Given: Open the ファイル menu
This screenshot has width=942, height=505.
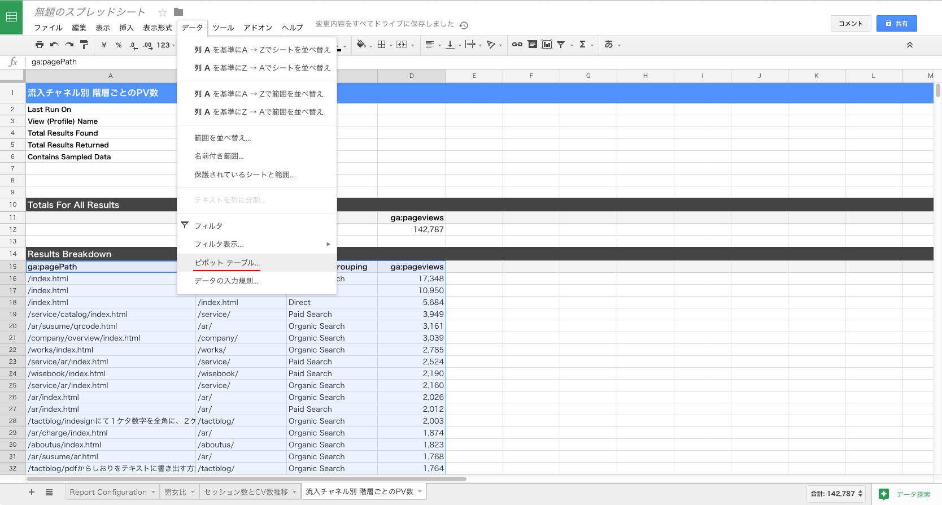Looking at the screenshot, I should click(48, 28).
